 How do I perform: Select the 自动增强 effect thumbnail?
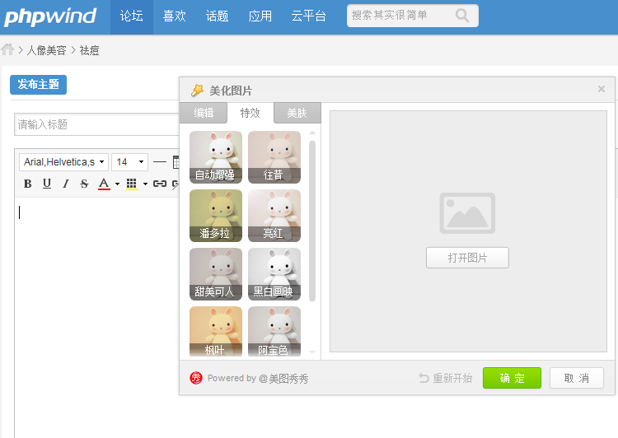coord(216,157)
